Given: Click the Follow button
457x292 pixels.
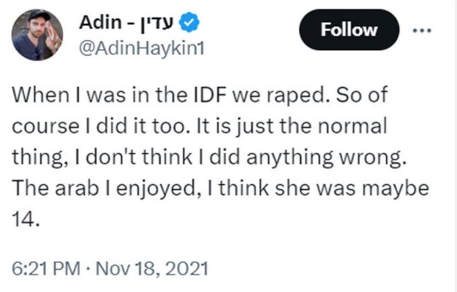Looking at the screenshot, I should click(x=349, y=30).
